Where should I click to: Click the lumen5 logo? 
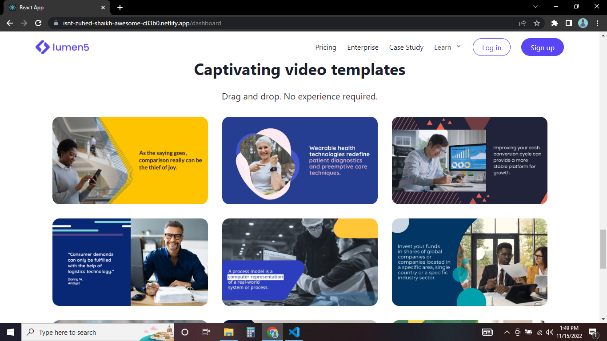pos(62,47)
